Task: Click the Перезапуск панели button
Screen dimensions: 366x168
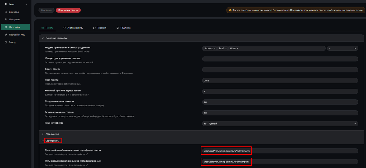Action: click(x=68, y=10)
